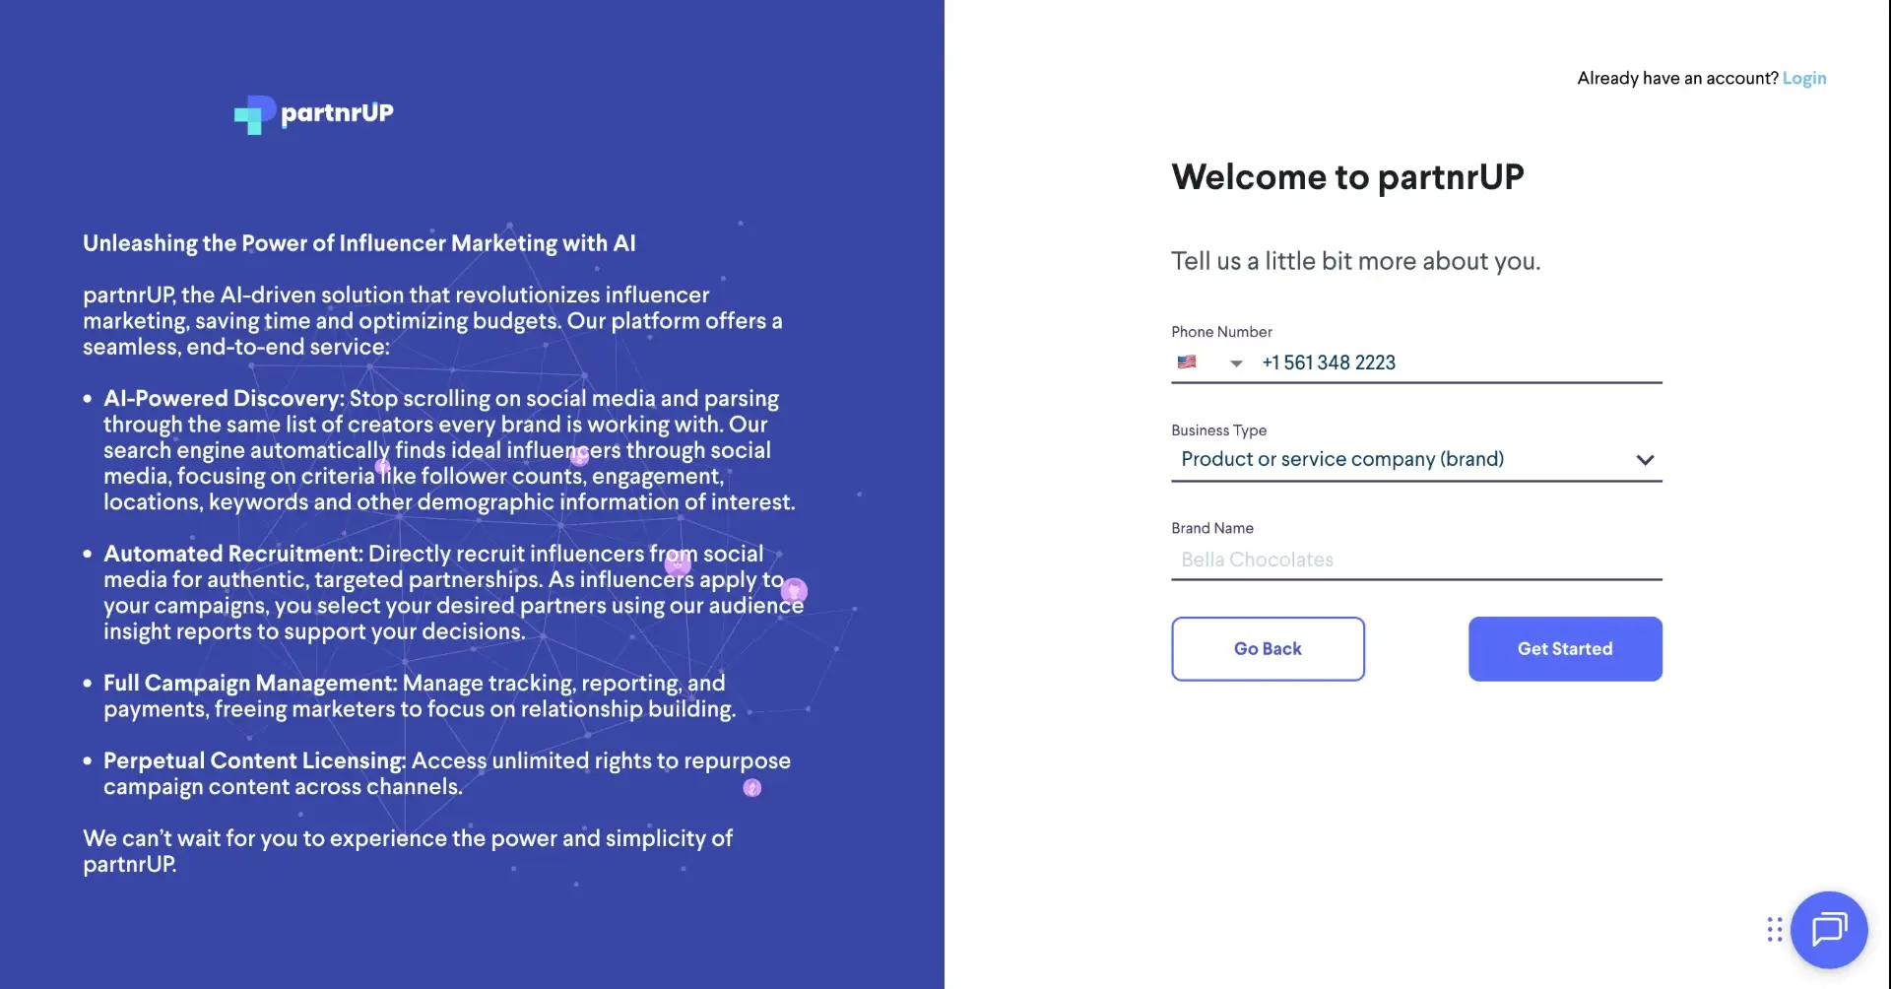Click the Go Back button
Screen dimensions: 1891x989
pos(1268,648)
